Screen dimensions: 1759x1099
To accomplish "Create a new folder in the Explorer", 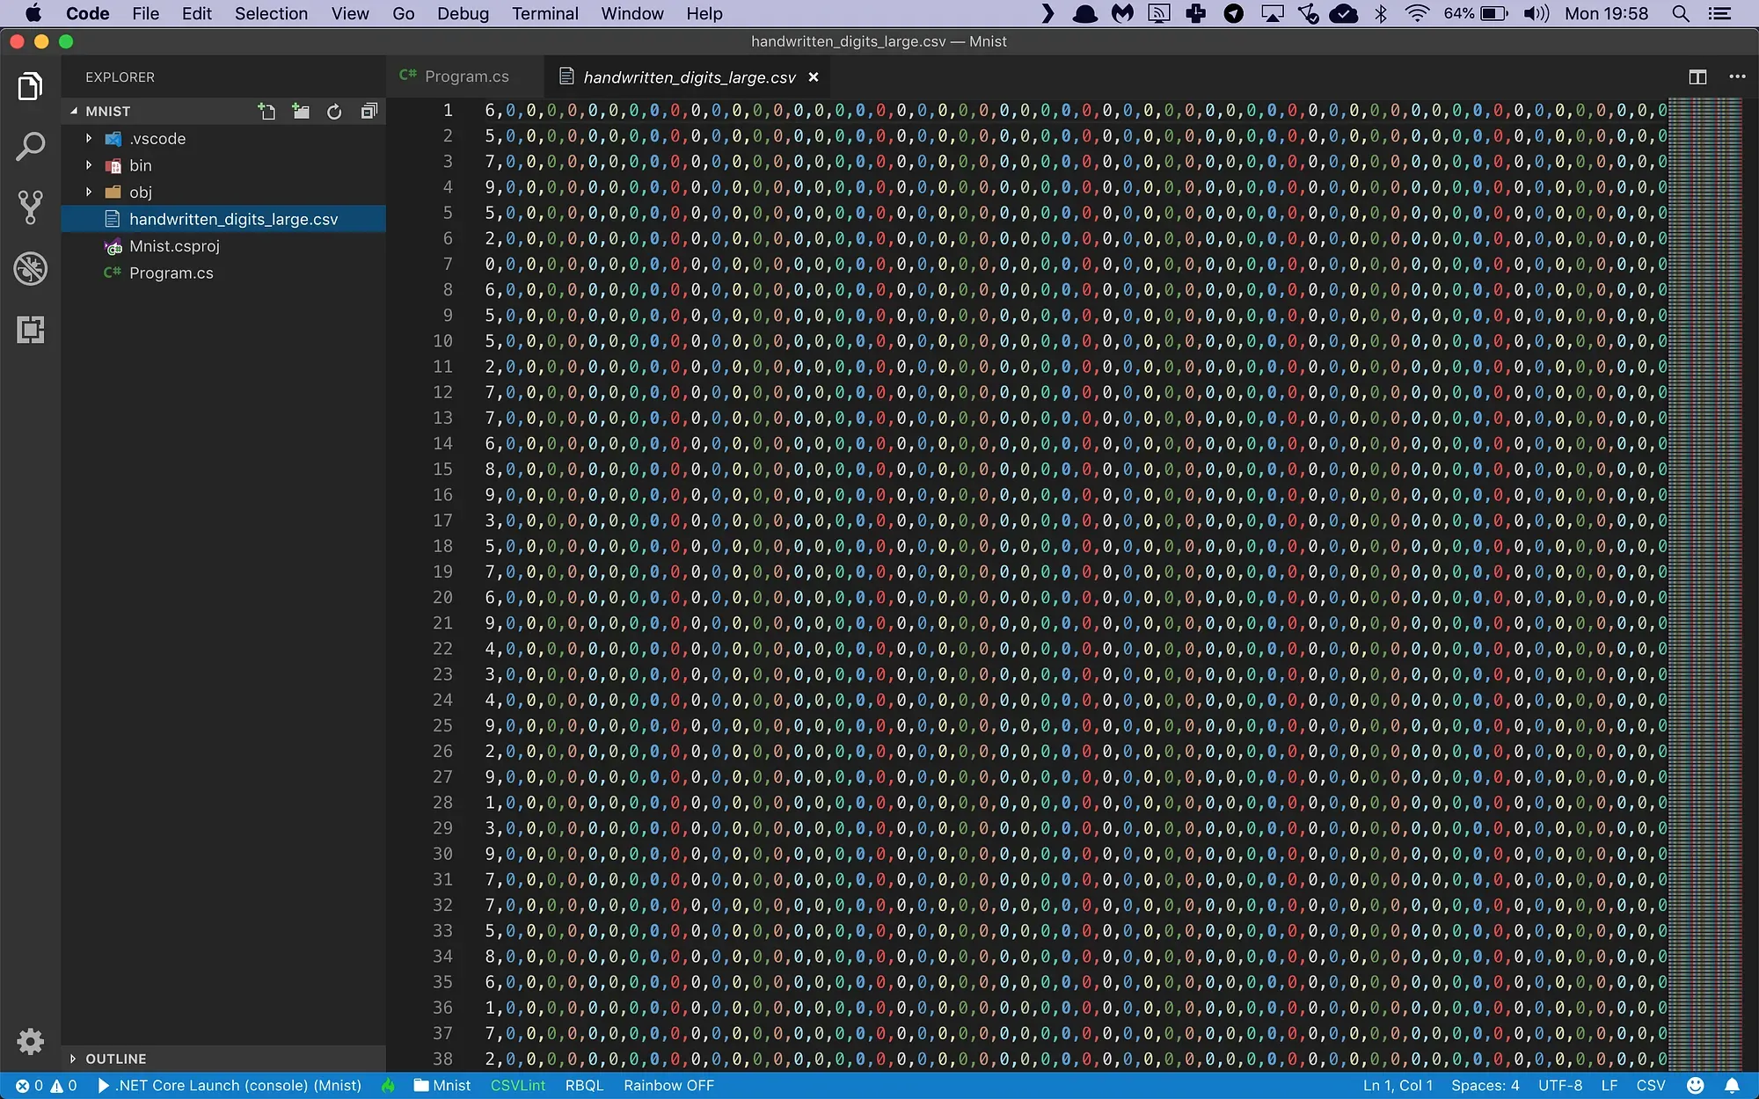I will coord(300,111).
